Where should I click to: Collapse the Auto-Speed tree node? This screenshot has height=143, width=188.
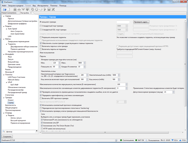6,29
